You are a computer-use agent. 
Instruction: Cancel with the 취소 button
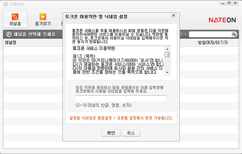[x=131, y=133]
